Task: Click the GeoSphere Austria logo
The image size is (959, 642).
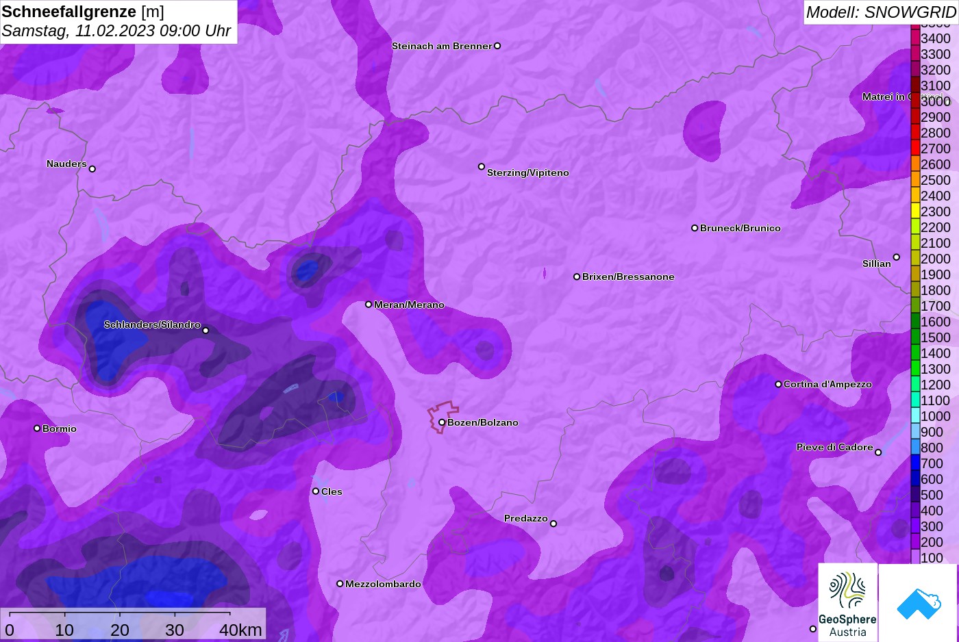Action: [x=847, y=602]
